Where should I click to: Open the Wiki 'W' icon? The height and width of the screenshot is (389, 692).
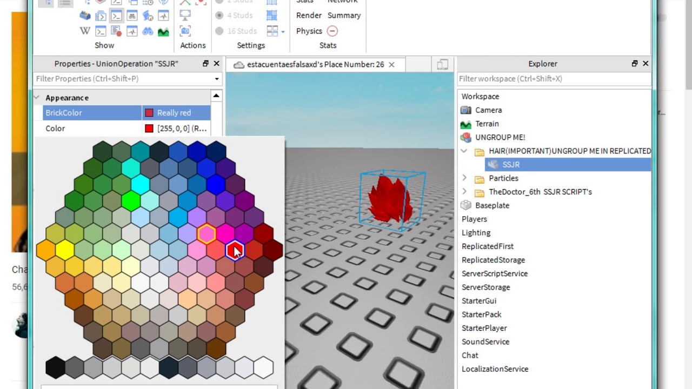85,31
